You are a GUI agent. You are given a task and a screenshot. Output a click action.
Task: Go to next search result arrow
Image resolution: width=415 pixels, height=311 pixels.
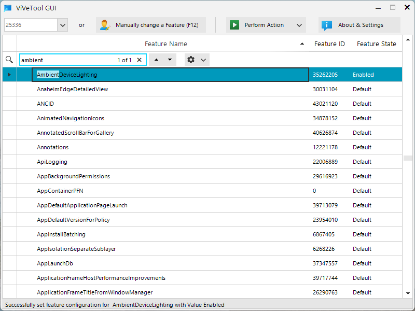pyautogui.click(x=170, y=60)
